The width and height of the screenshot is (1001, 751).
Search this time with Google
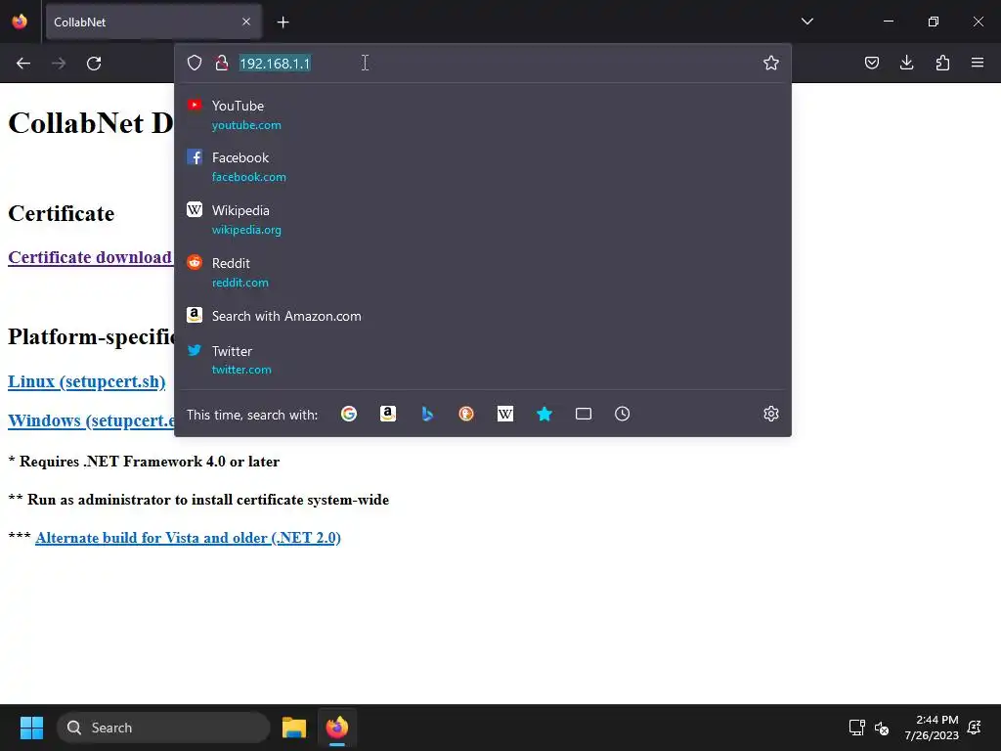pos(349,414)
